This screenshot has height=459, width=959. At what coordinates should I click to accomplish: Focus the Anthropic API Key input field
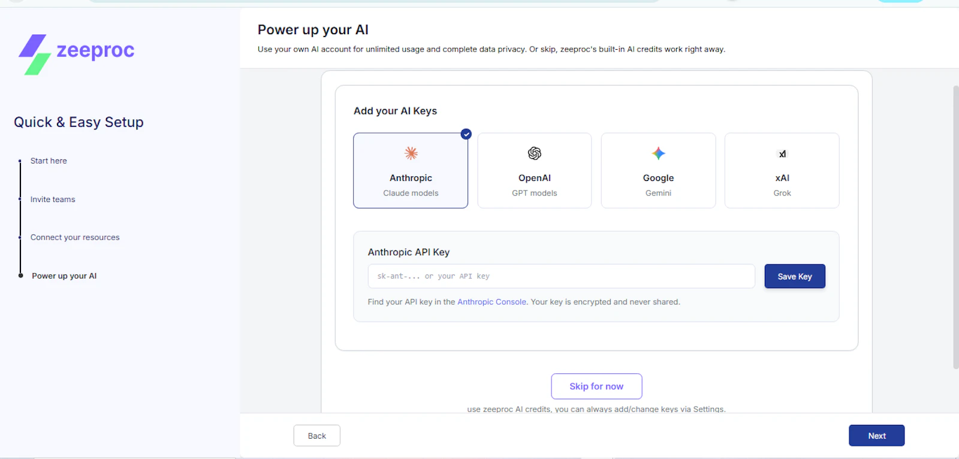[x=561, y=276]
